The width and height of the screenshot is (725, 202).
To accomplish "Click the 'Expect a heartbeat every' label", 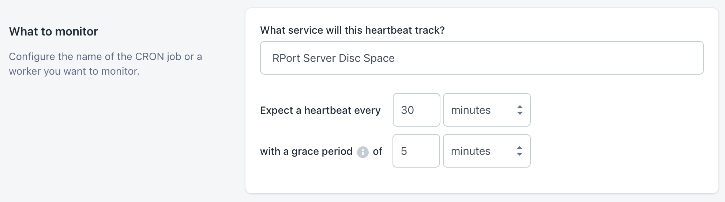I will pyautogui.click(x=320, y=110).
